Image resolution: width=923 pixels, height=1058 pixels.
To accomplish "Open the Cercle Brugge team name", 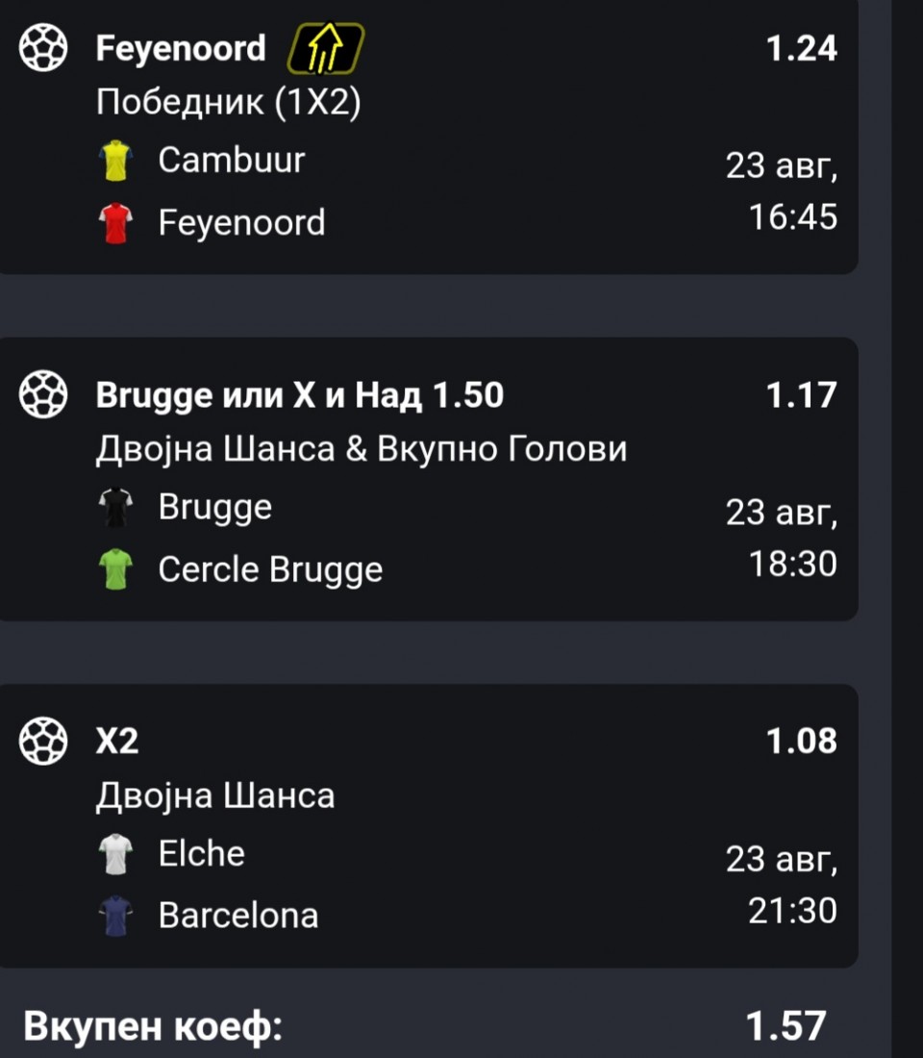I will [x=270, y=570].
